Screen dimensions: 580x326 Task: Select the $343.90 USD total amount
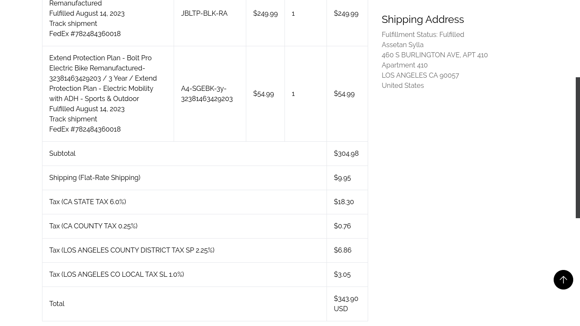click(x=346, y=304)
